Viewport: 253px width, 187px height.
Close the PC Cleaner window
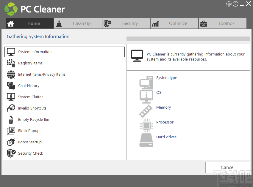[248, 4]
